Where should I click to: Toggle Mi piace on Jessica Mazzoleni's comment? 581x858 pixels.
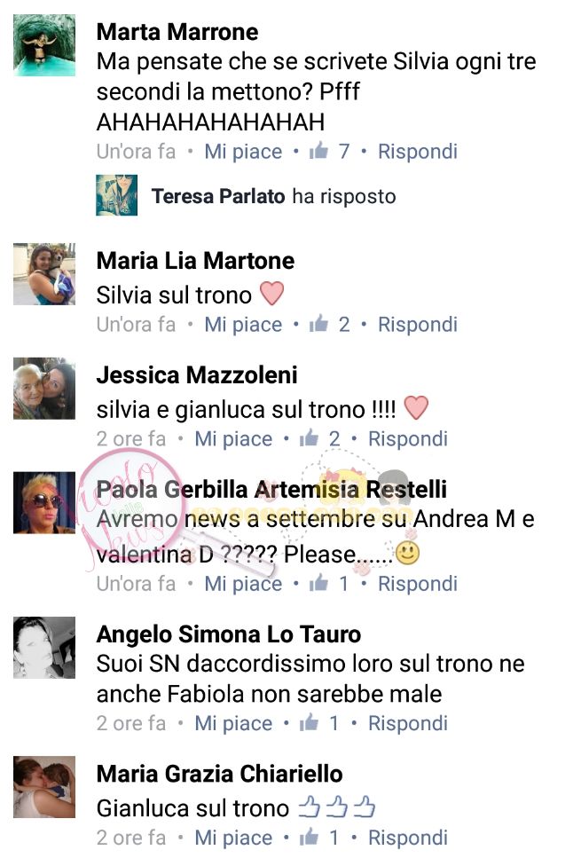click(x=233, y=439)
